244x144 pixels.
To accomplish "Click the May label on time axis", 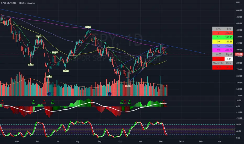I will point(17,141).
